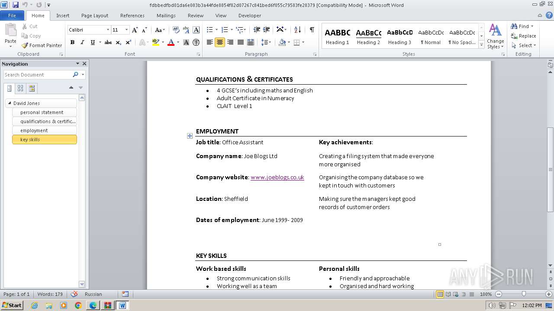Click the Bullets list icon
Screen dimensions: 554x311
tap(209, 30)
